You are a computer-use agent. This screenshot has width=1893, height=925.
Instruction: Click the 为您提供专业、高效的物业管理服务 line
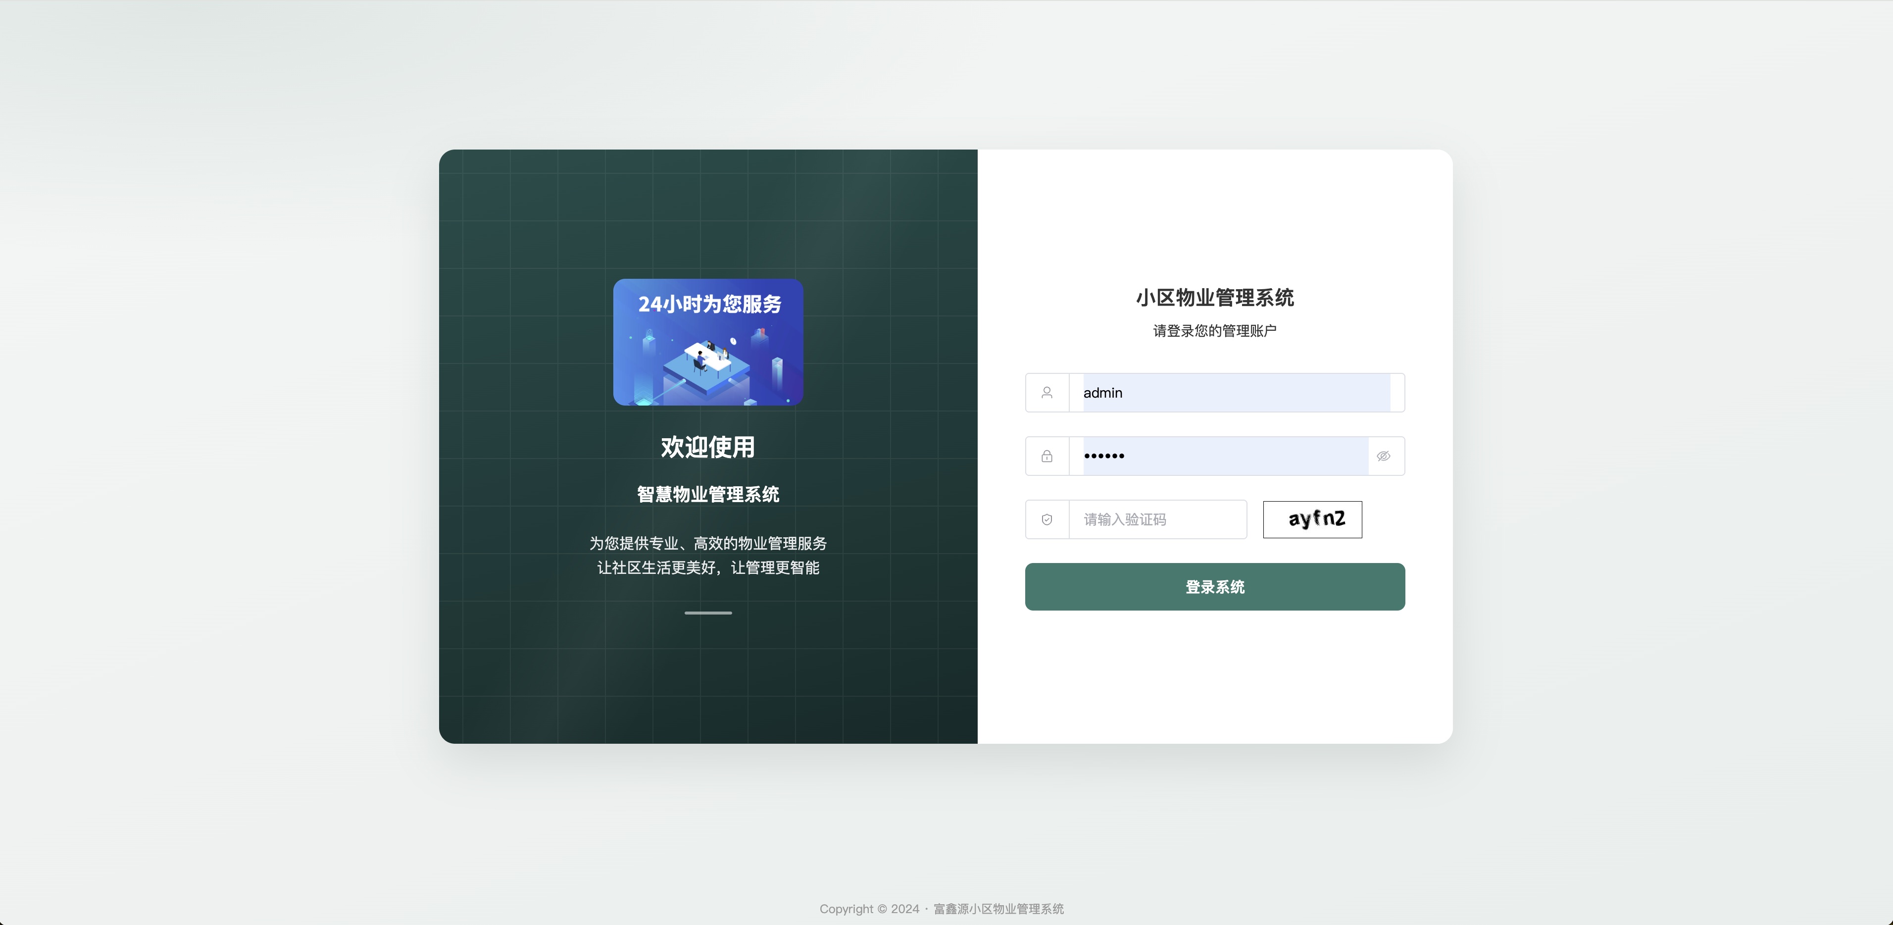point(708,543)
